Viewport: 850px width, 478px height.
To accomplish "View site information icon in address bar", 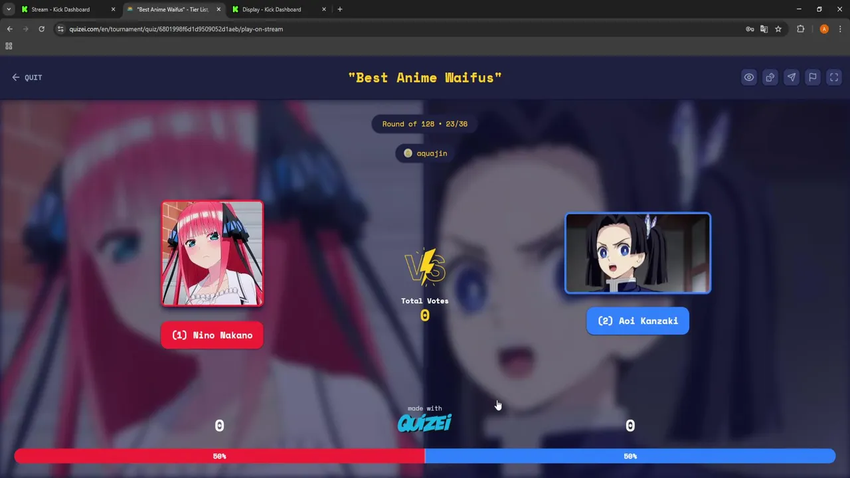I will pos(60,29).
